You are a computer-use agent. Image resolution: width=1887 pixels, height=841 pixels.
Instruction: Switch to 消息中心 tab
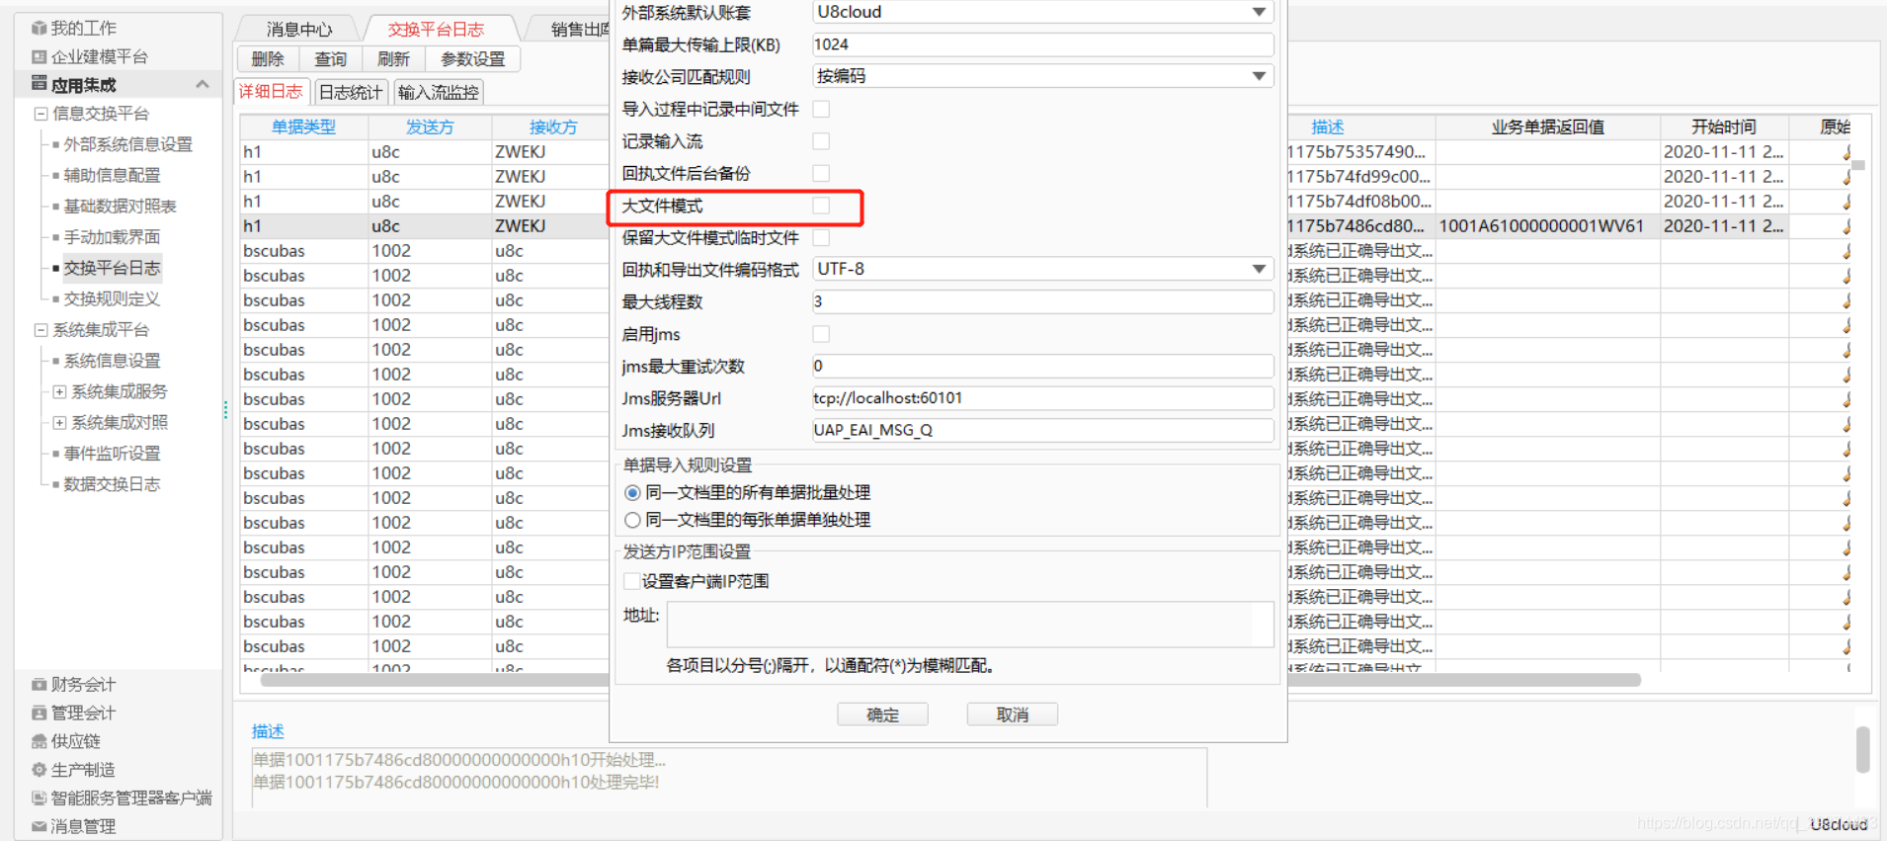(299, 29)
